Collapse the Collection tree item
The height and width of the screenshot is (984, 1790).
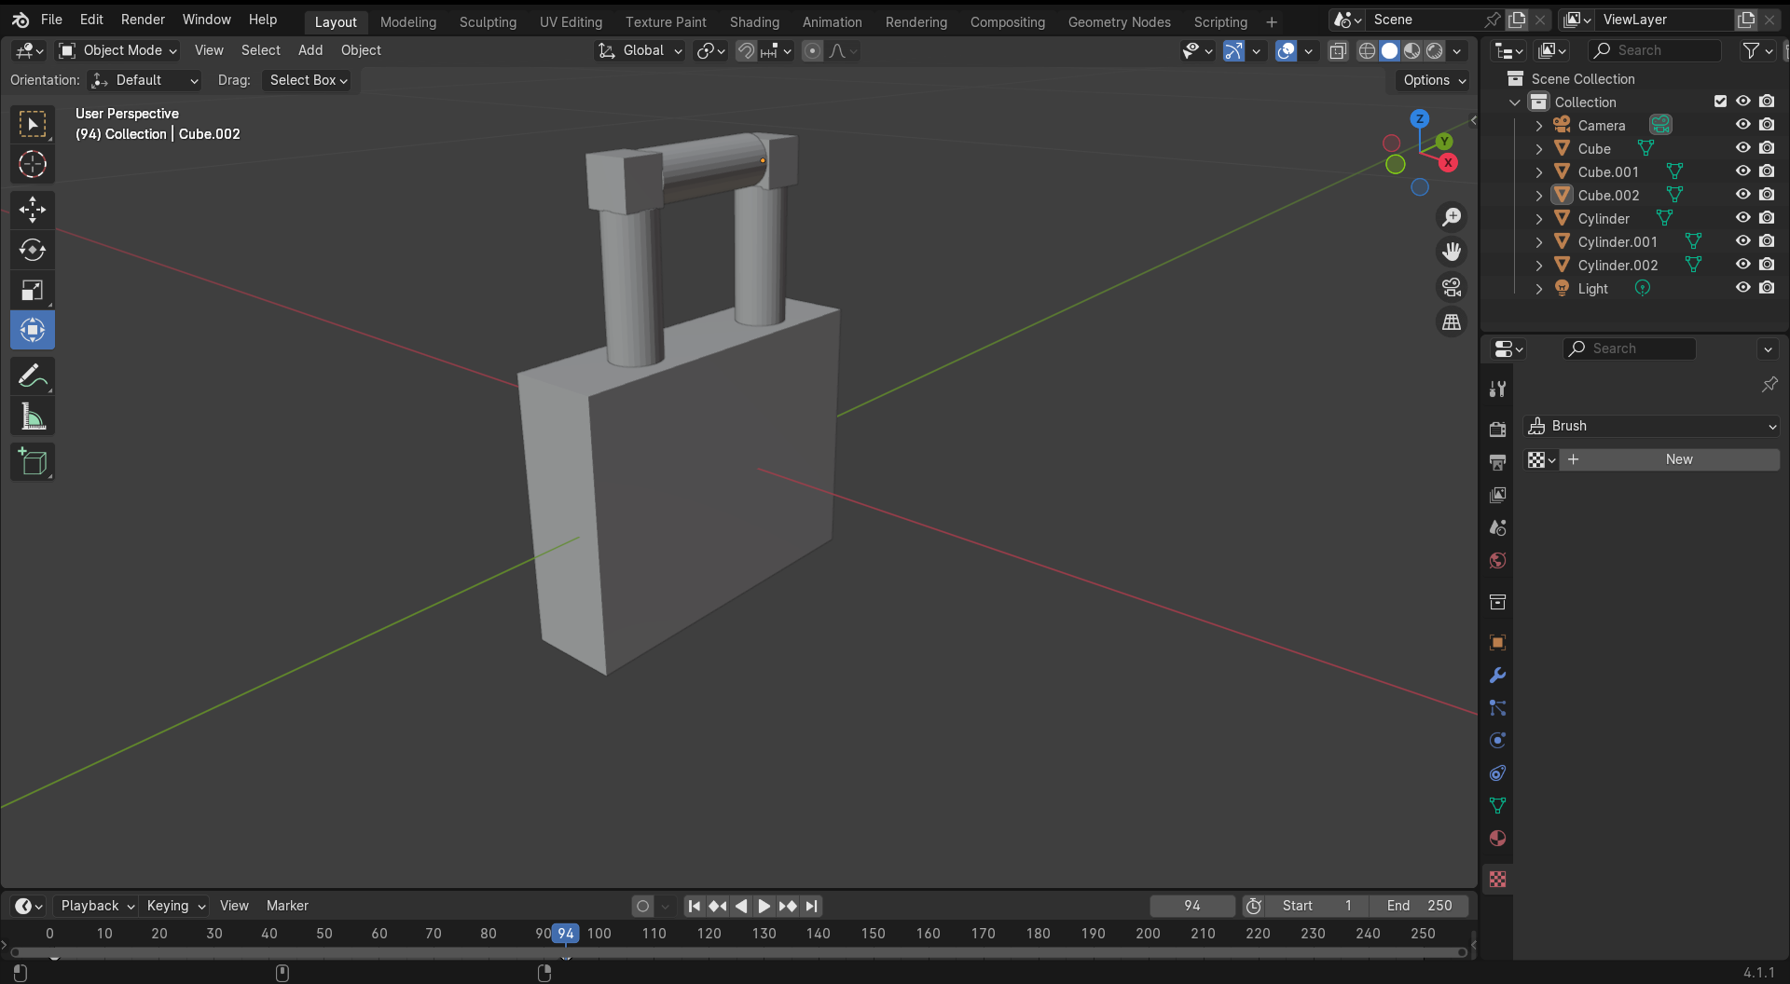click(x=1515, y=102)
